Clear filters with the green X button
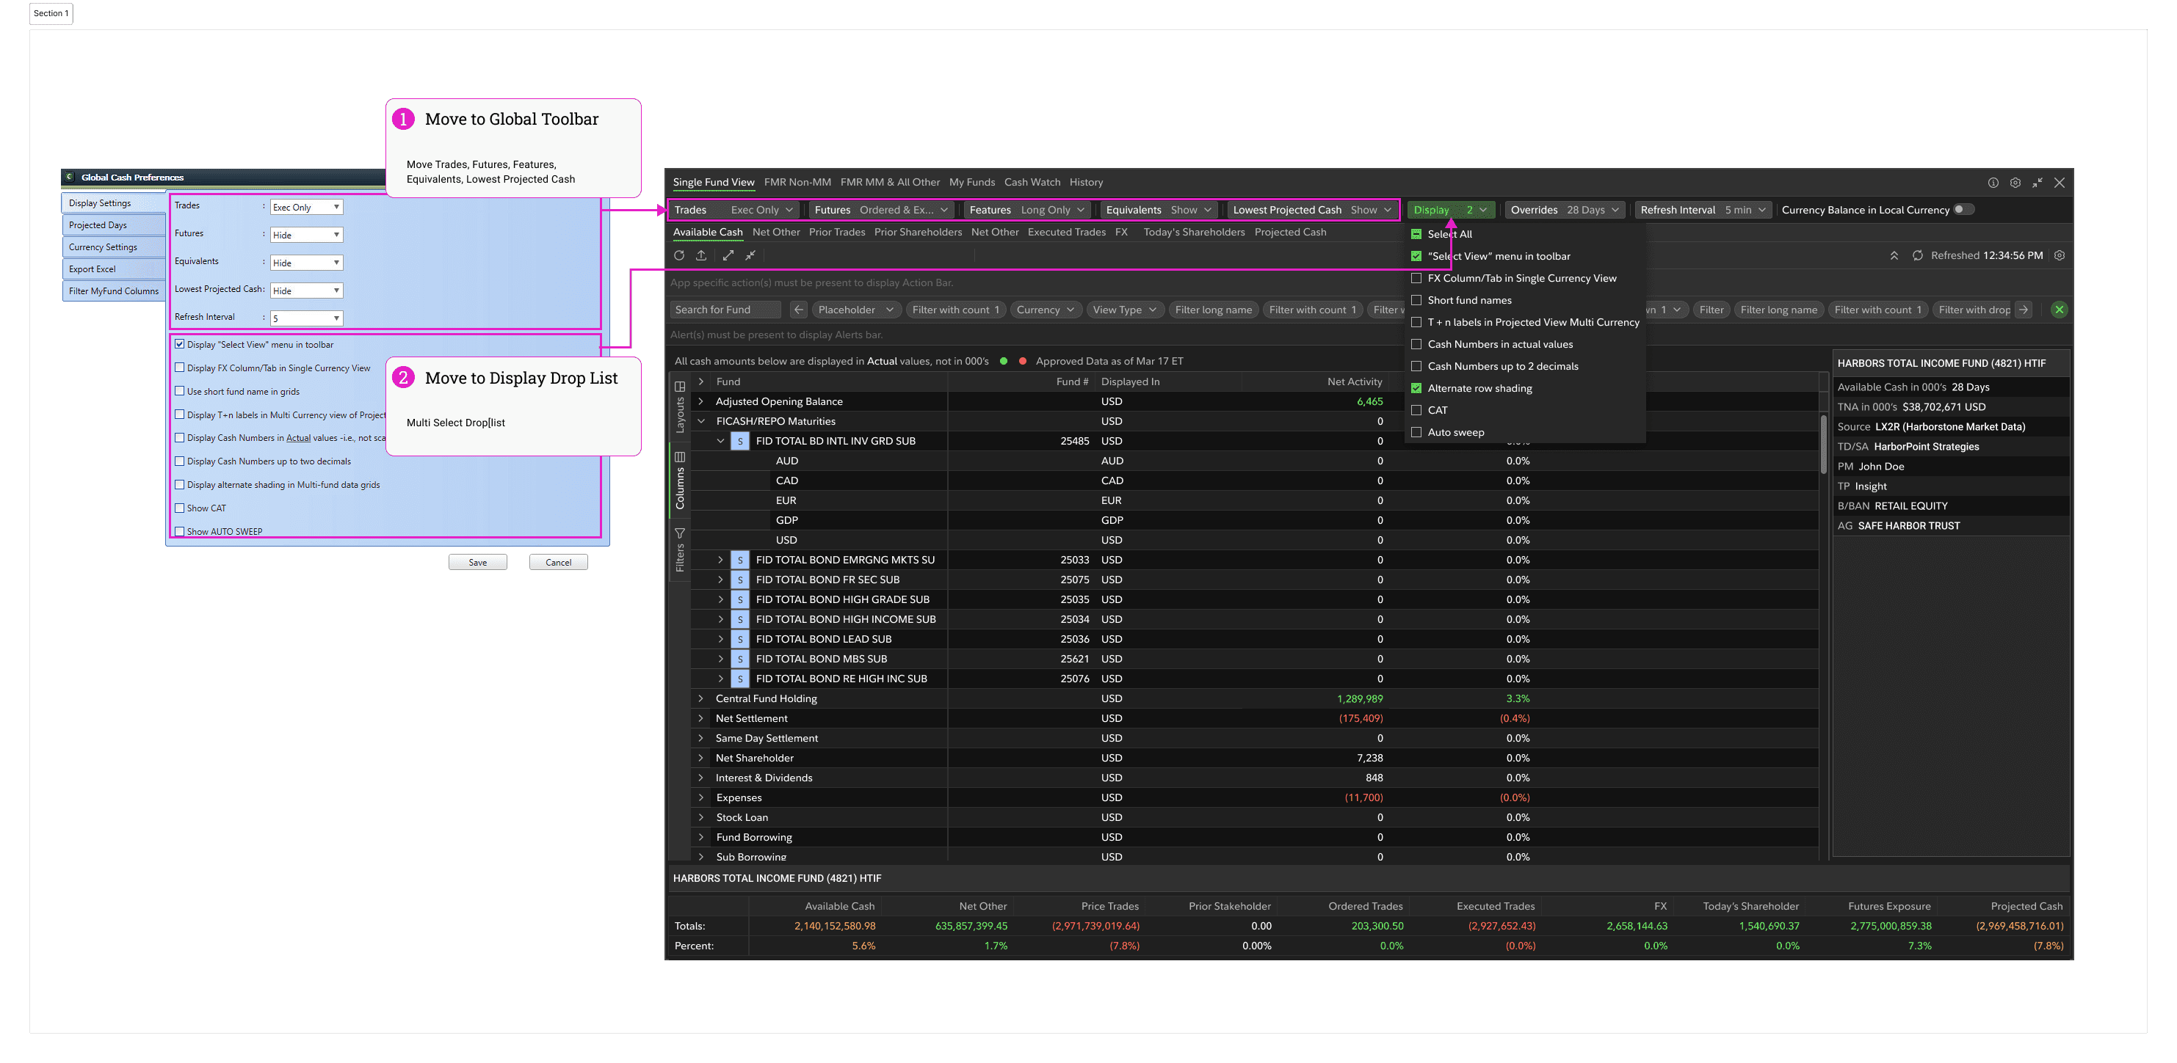Image resolution: width=2177 pixels, height=1063 pixels. pyautogui.click(x=2060, y=310)
